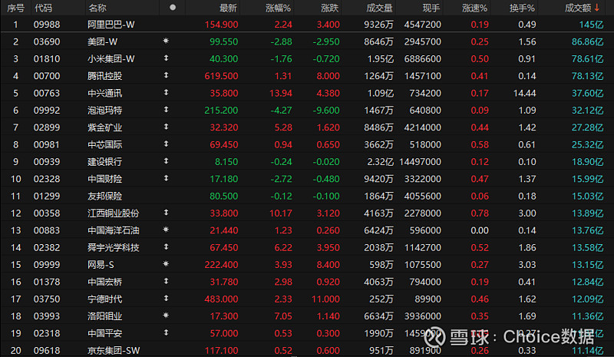Click the dot icon in the column header
This screenshot has height=357, width=614.
(172, 7)
